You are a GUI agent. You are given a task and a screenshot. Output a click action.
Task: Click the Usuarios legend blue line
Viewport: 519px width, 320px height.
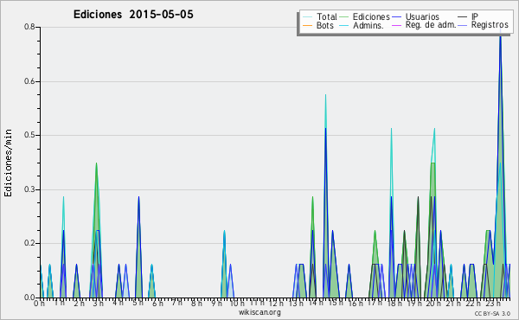(396, 17)
